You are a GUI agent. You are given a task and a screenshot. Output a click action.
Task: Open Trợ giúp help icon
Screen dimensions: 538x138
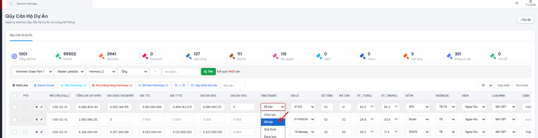coord(530,3)
